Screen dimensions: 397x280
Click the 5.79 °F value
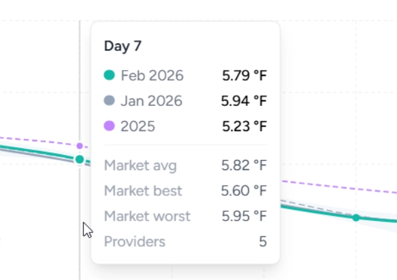click(243, 75)
